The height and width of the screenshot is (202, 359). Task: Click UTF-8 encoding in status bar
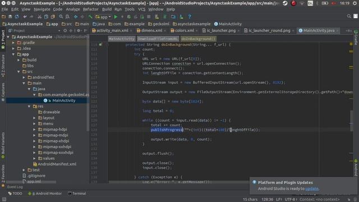(291, 200)
